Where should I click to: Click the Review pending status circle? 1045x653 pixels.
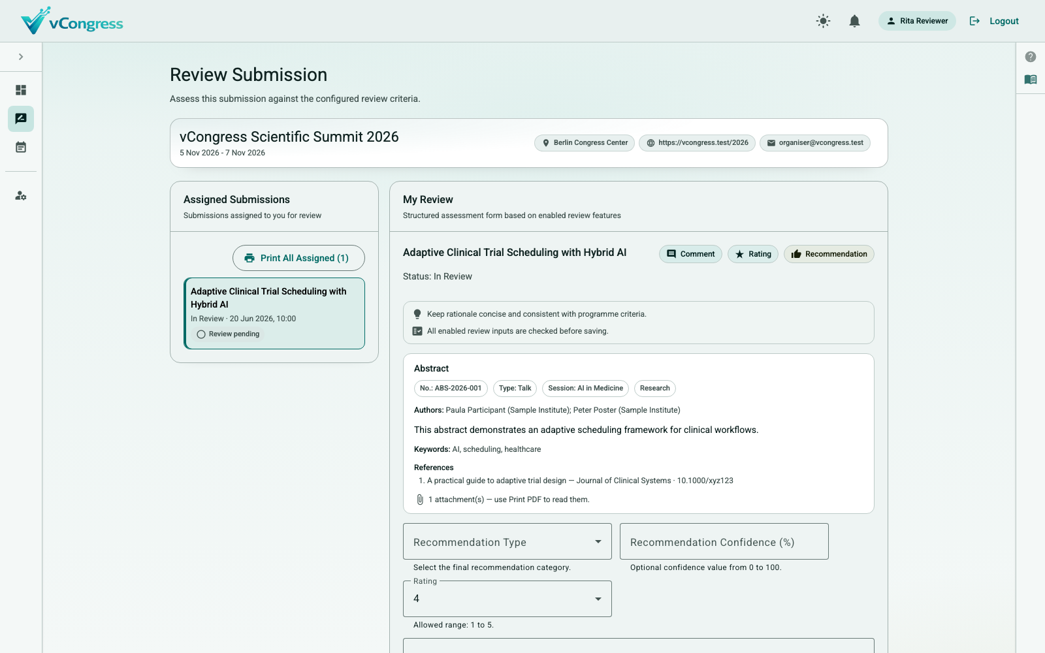201,334
